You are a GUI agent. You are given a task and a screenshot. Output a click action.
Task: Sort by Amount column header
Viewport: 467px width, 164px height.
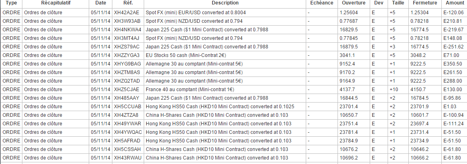click(x=454, y=3)
